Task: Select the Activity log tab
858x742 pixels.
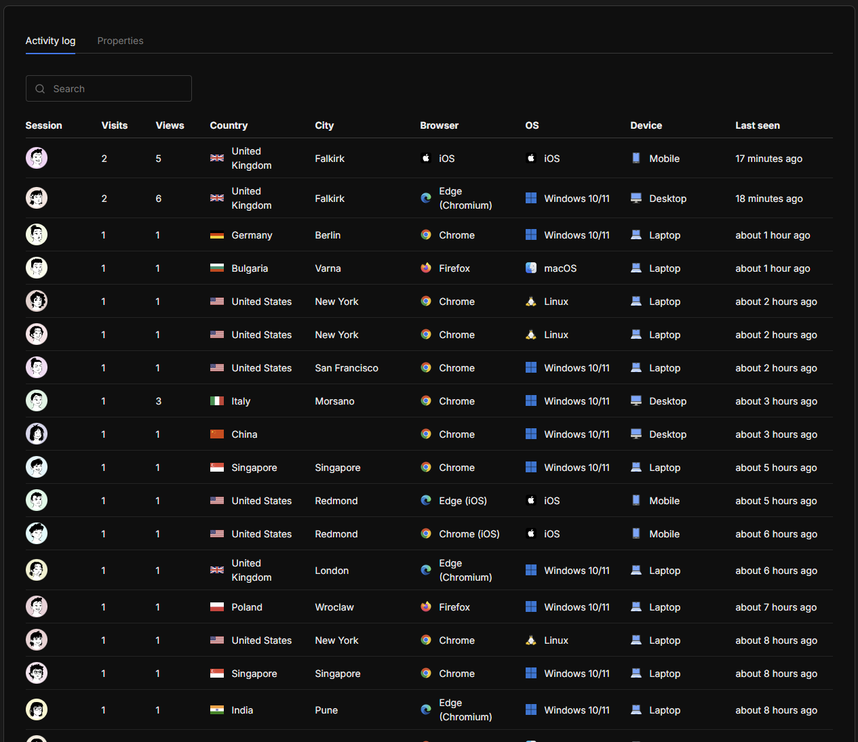Action: coord(50,41)
